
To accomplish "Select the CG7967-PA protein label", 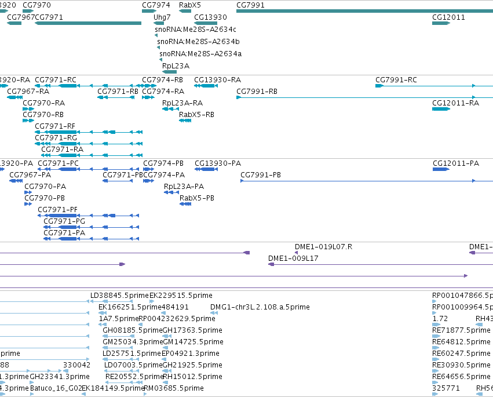I will pyautogui.click(x=30, y=175).
